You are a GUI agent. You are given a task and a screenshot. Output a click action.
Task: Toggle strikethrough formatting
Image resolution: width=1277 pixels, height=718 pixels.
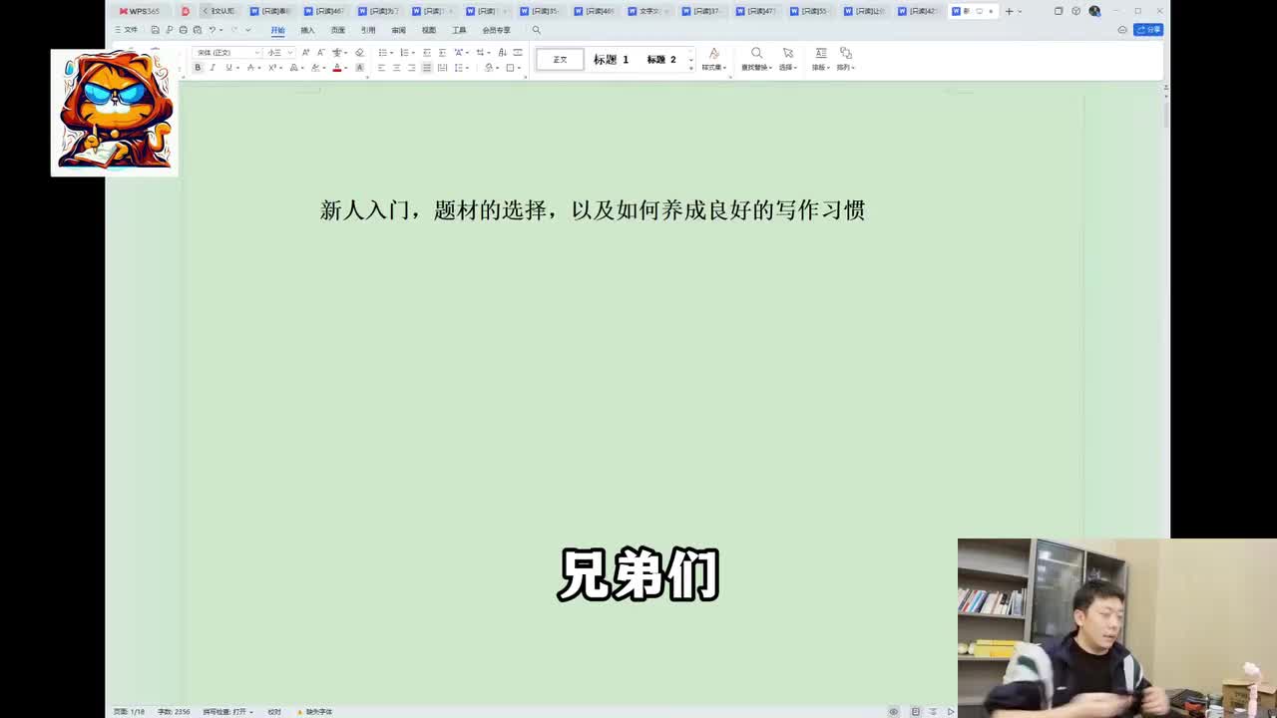click(x=250, y=68)
